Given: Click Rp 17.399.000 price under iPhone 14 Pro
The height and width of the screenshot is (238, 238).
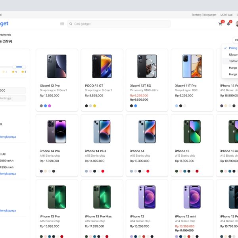Looking at the screenshot, I should coord(49,161).
